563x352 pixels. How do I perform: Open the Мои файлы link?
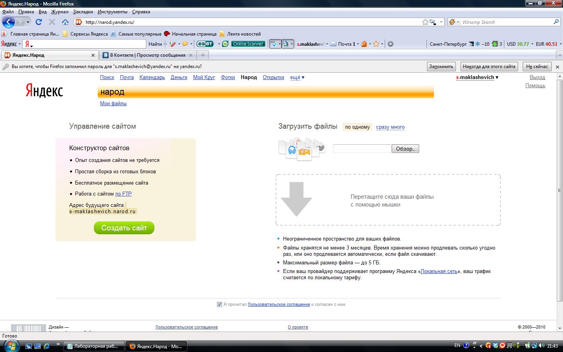click(x=113, y=104)
